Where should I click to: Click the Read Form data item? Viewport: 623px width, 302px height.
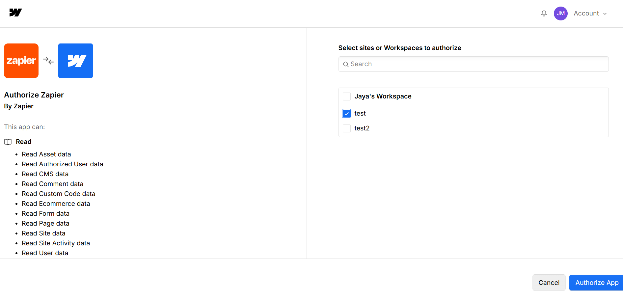point(46,213)
